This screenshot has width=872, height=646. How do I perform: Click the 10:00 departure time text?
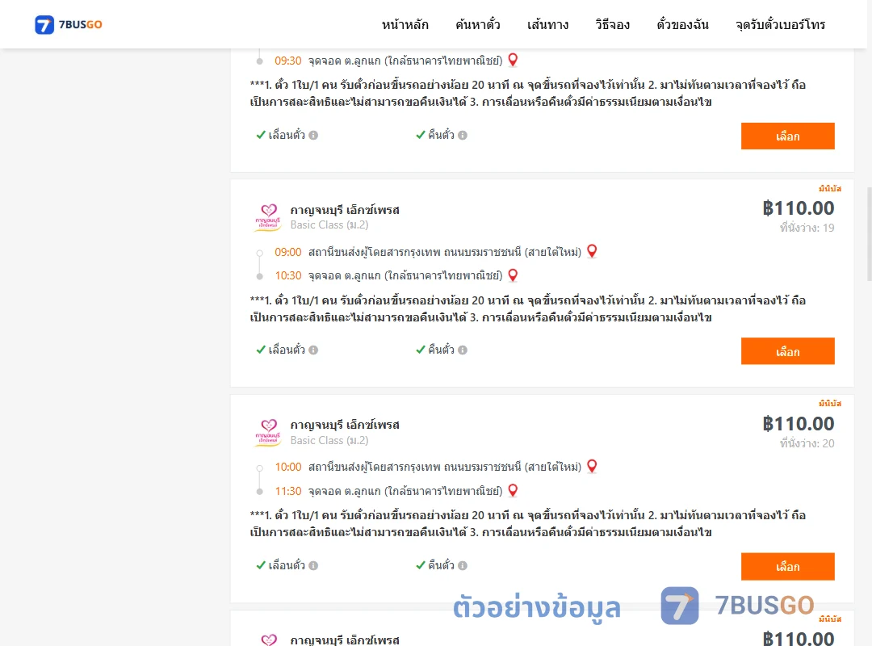[x=288, y=467]
